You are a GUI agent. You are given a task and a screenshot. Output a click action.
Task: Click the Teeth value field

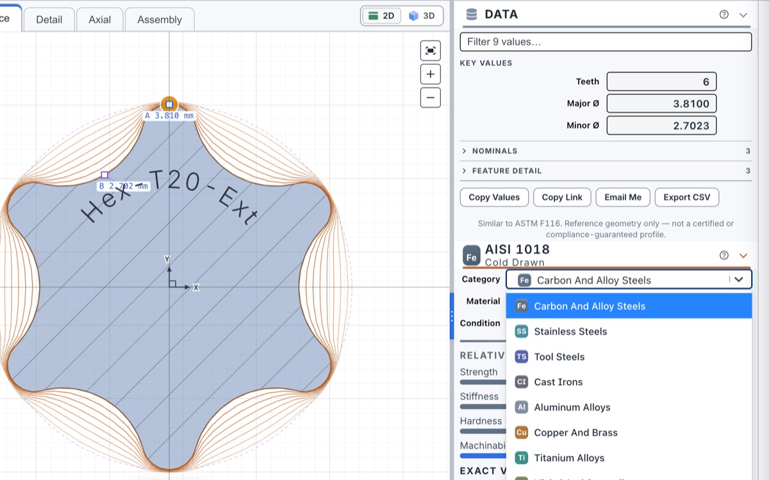pyautogui.click(x=661, y=81)
